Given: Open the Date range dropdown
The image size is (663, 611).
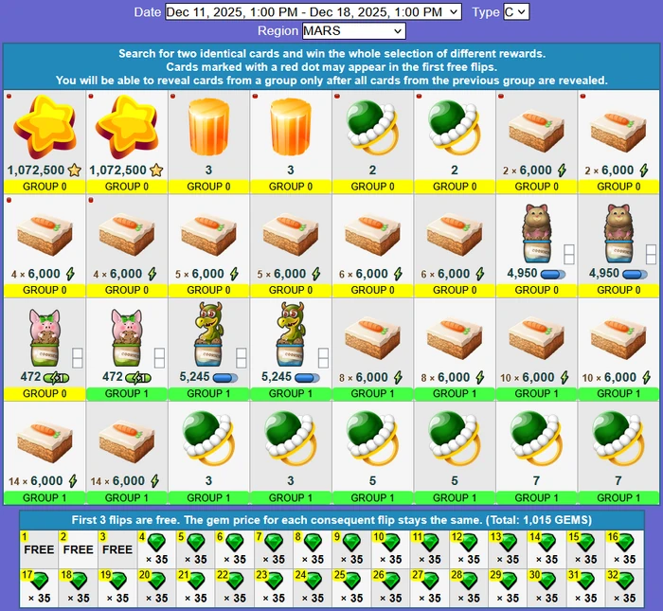Looking at the screenshot, I should pyautogui.click(x=313, y=11).
